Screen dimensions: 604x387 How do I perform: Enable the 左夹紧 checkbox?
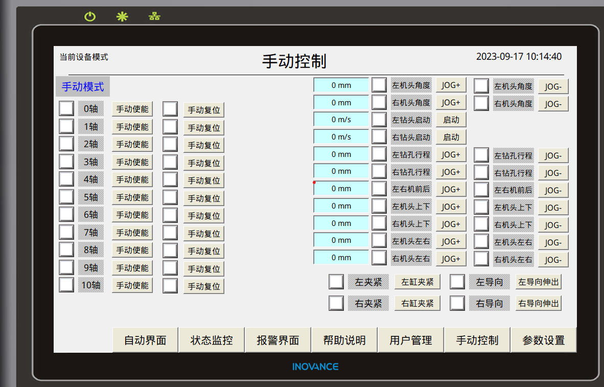336,282
